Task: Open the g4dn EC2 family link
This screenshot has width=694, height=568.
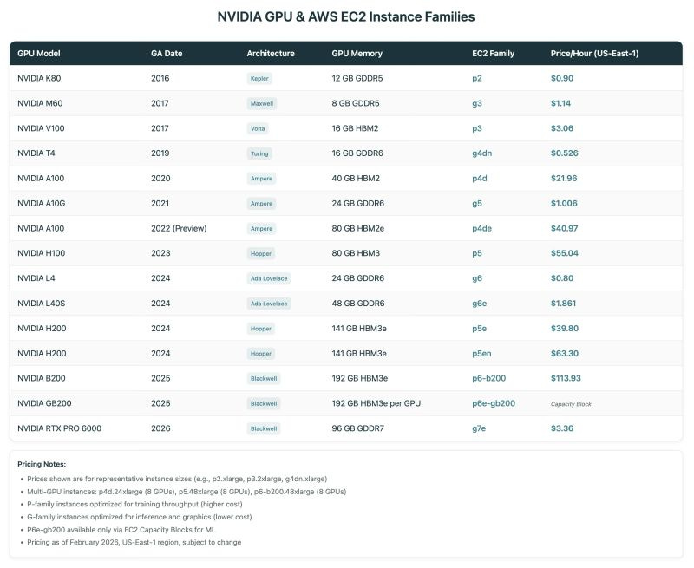Action: pos(481,153)
